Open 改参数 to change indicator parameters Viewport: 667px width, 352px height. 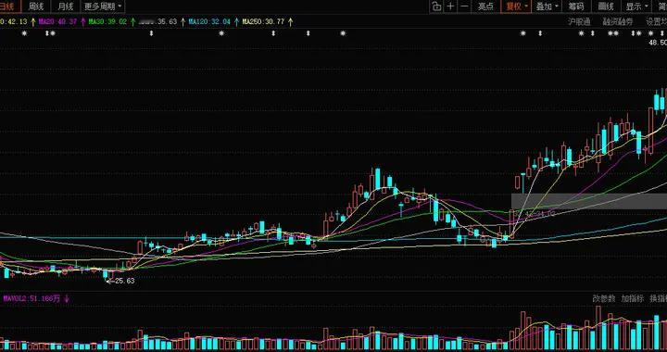click(604, 299)
